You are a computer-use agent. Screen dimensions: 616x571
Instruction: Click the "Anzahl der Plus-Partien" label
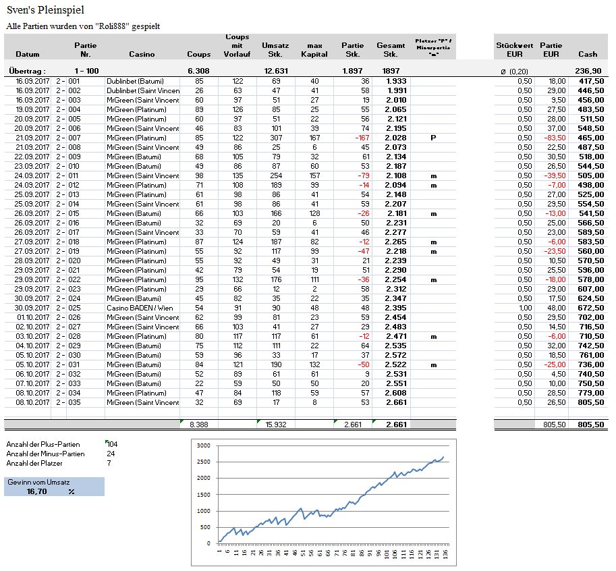point(43,444)
